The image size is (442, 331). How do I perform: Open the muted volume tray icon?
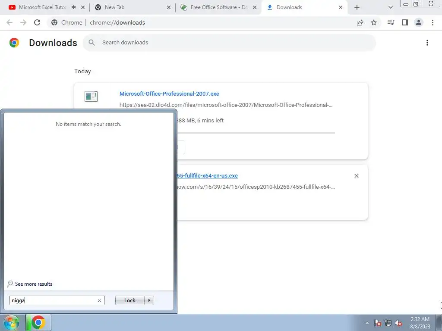tap(398, 323)
